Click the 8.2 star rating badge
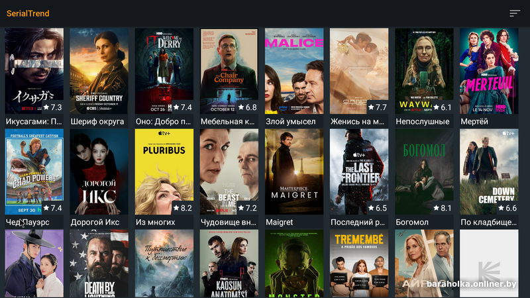The width and height of the screenshot is (530, 298). pyautogui.click(x=183, y=208)
